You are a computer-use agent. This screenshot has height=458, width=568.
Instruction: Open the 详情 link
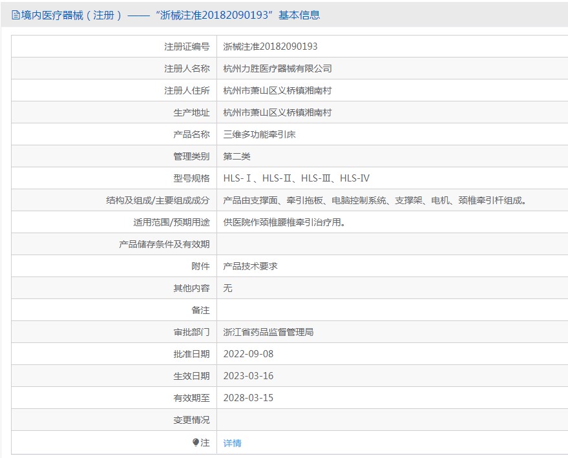click(232, 443)
